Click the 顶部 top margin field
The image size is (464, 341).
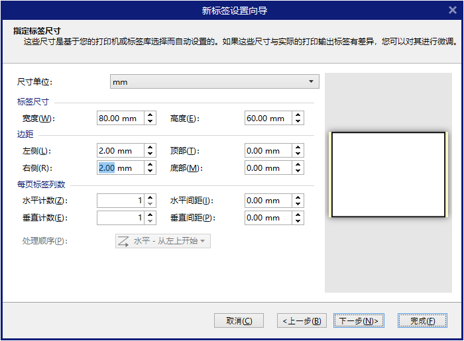(x=268, y=151)
